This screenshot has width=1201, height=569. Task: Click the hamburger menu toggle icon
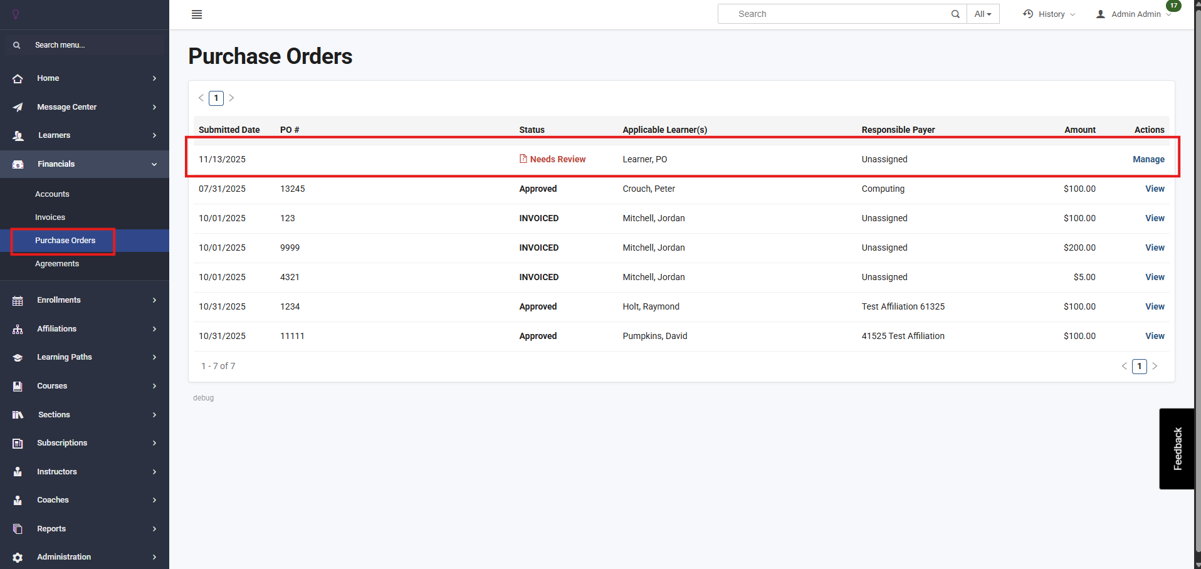coord(197,14)
